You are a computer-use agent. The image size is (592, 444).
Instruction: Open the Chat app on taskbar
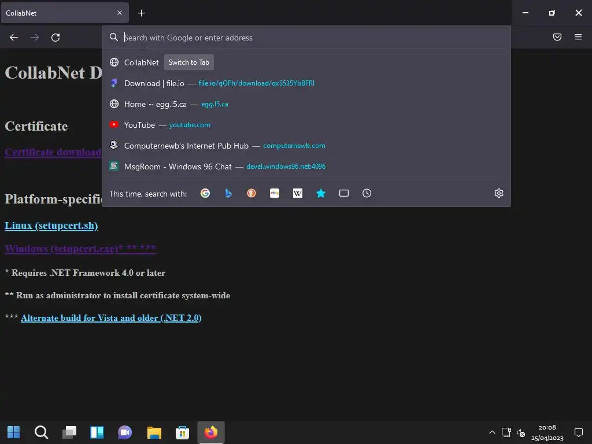click(125, 432)
